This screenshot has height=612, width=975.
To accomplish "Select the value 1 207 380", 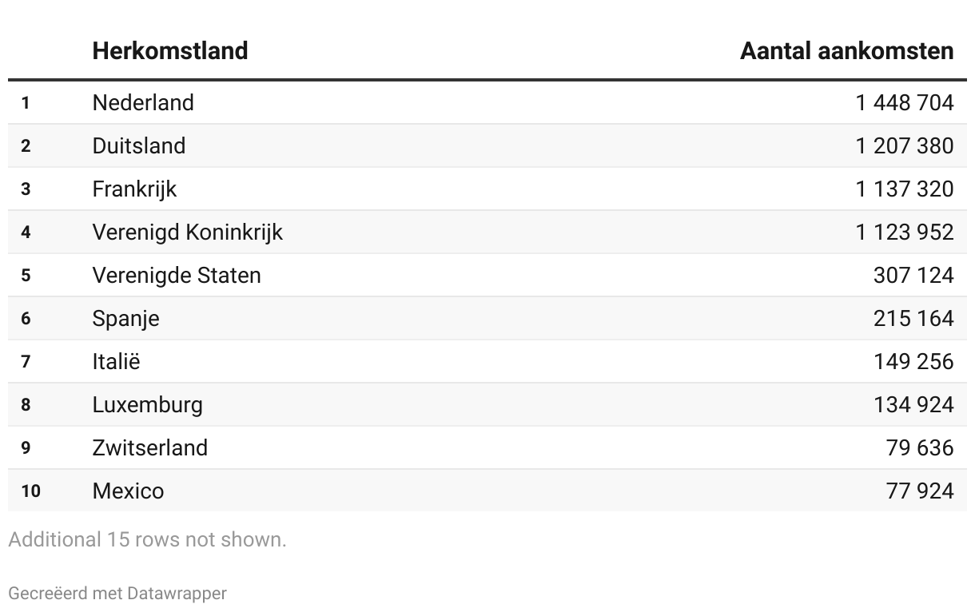I will [x=904, y=146].
